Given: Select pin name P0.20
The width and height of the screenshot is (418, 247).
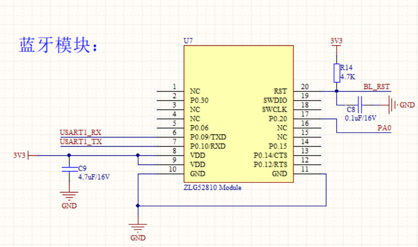Looking at the screenshot, I should [278, 119].
